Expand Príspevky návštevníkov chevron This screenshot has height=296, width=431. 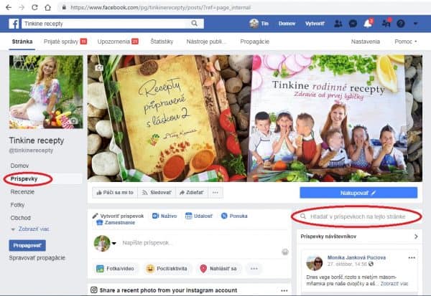[416, 237]
